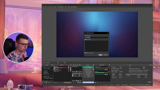This screenshot has height=90, width=160.
Task: Open the StreamElements menu
Action: click(74, 7)
